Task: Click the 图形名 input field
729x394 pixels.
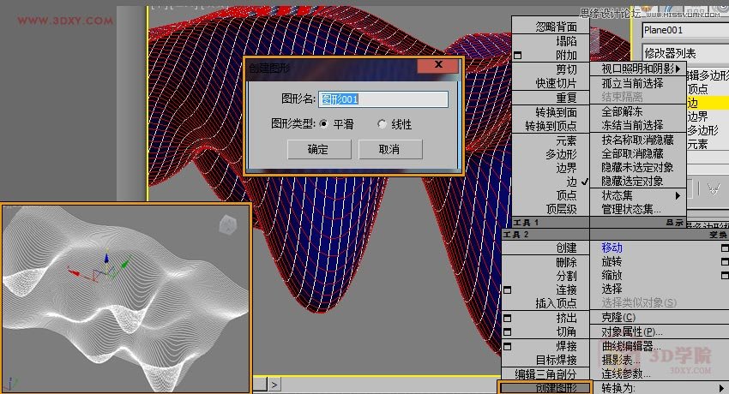Action: pos(383,98)
